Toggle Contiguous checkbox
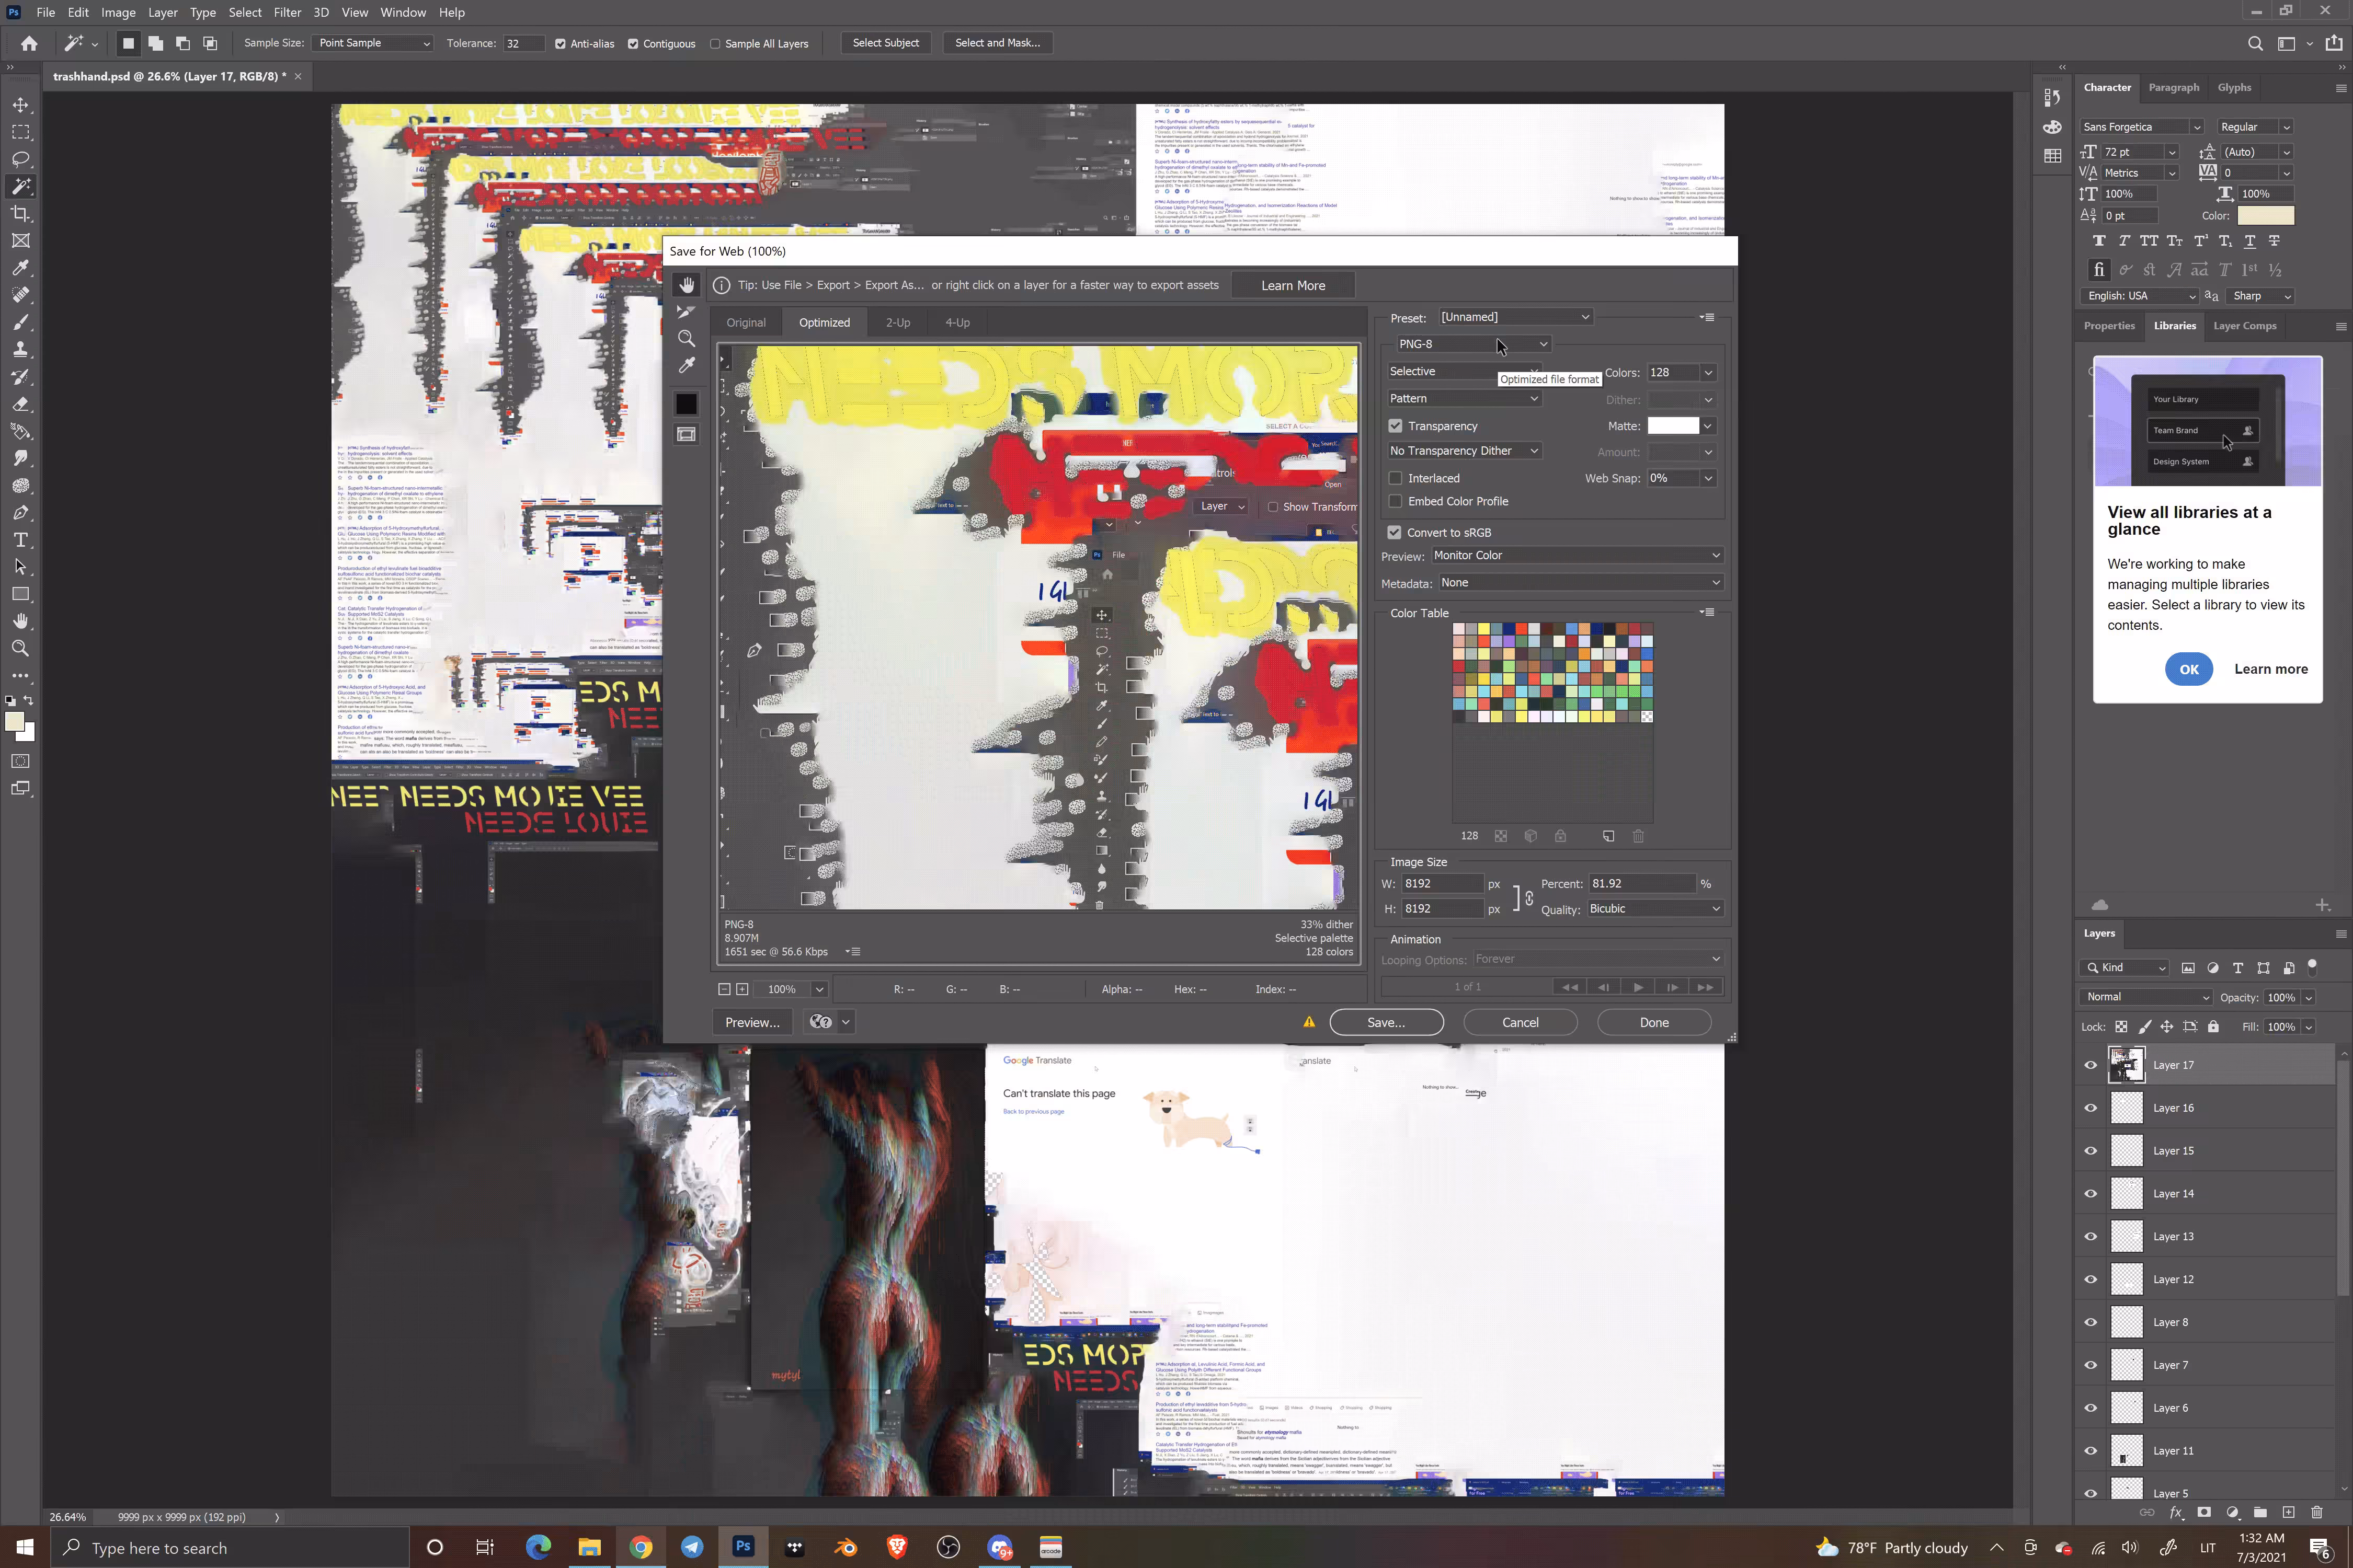 [x=633, y=43]
